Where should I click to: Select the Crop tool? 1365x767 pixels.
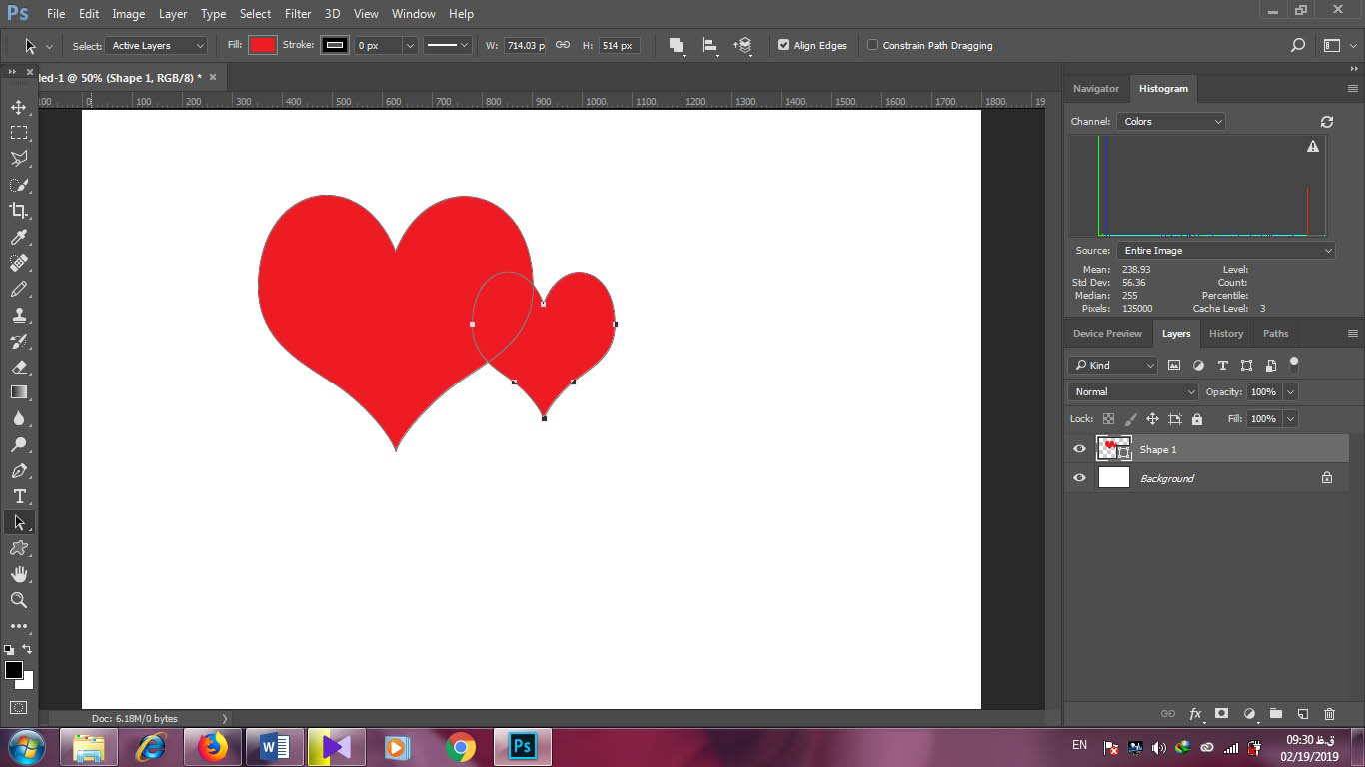click(18, 211)
